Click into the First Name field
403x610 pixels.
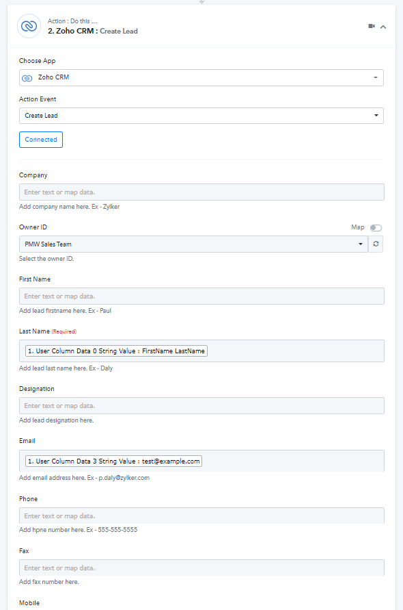[201, 296]
